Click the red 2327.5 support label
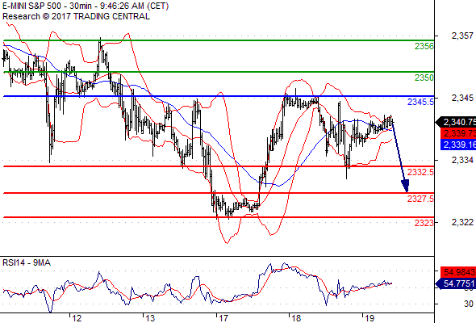 coord(420,199)
